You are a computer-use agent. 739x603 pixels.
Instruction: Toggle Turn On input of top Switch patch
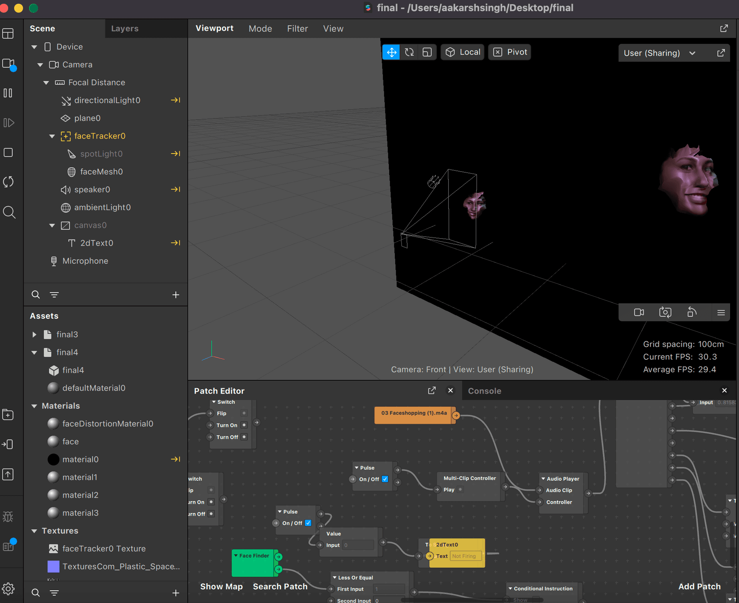(244, 425)
